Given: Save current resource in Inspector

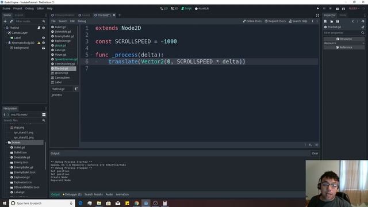Looking at the screenshot, I should [338, 21].
